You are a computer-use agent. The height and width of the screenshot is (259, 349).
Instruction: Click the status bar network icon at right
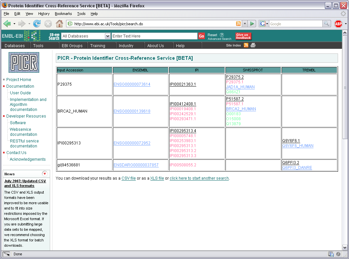331,254
